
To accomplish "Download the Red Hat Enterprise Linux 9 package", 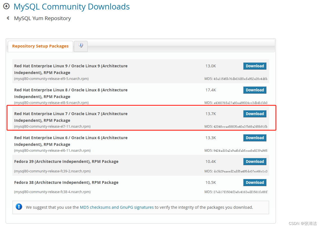I will (x=255, y=66).
